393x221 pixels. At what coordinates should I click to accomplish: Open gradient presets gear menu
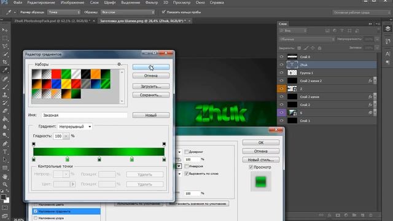tap(119, 64)
